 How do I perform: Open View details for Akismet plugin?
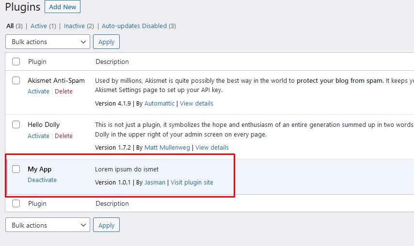(x=196, y=103)
